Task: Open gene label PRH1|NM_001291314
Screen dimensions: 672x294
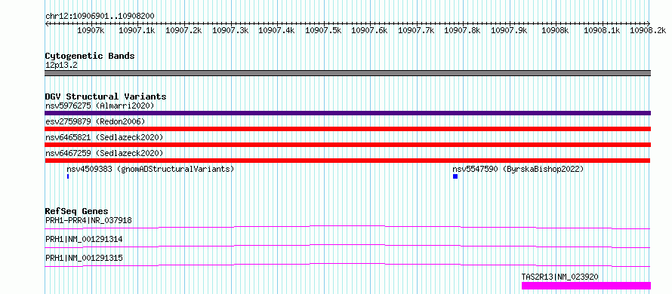Action: (x=84, y=240)
